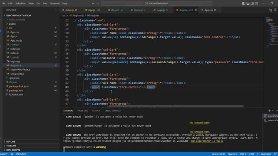Toggle the primary sidebar layout icon
This screenshot has width=278, height=156.
[244, 3]
